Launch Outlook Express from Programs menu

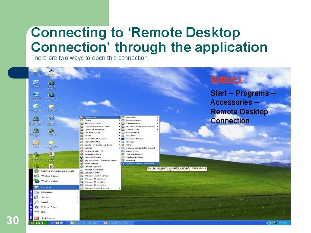click(100, 167)
